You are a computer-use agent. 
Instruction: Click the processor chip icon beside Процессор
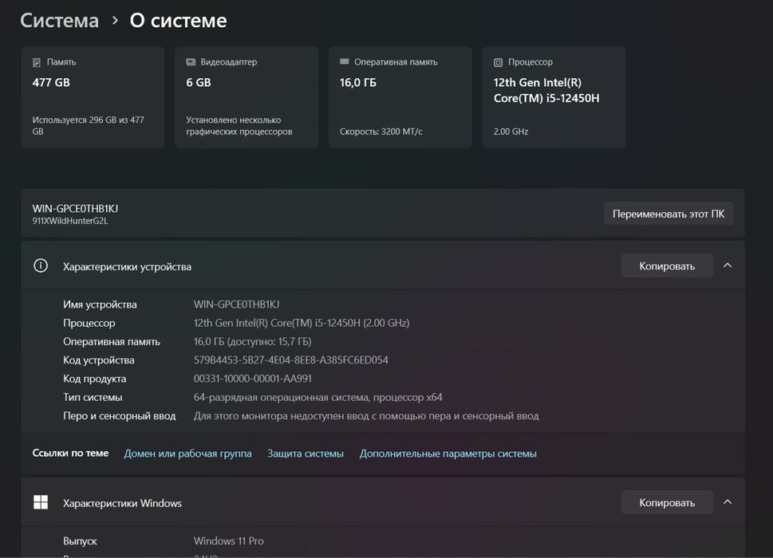coord(499,62)
